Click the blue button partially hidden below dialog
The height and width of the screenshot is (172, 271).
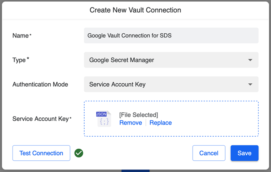coord(135,170)
